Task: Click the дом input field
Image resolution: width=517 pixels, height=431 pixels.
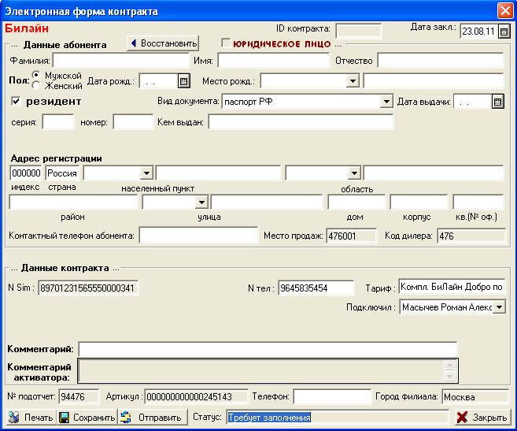Action: pos(356,202)
